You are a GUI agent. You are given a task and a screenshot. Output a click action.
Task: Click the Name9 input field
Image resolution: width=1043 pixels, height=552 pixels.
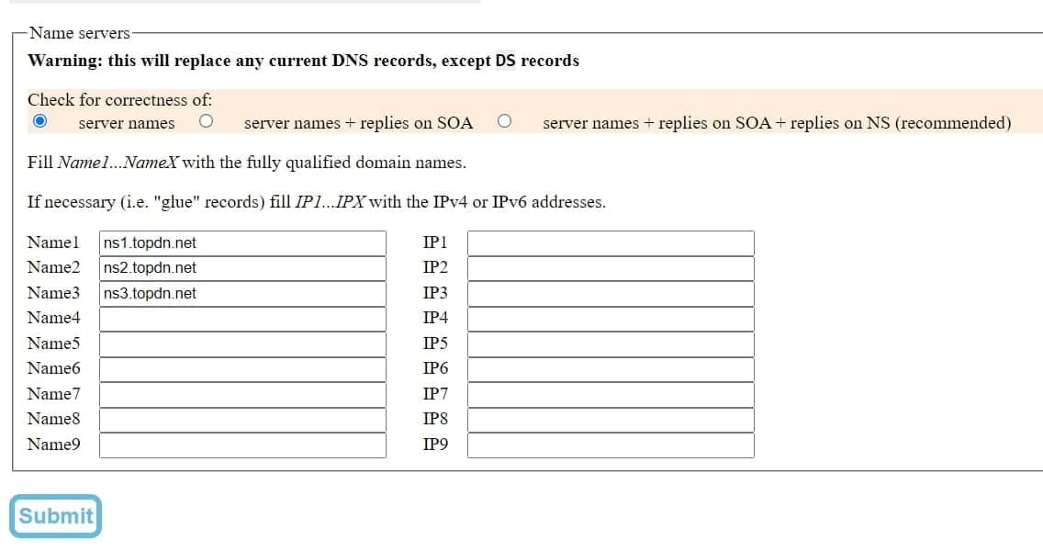click(x=242, y=445)
